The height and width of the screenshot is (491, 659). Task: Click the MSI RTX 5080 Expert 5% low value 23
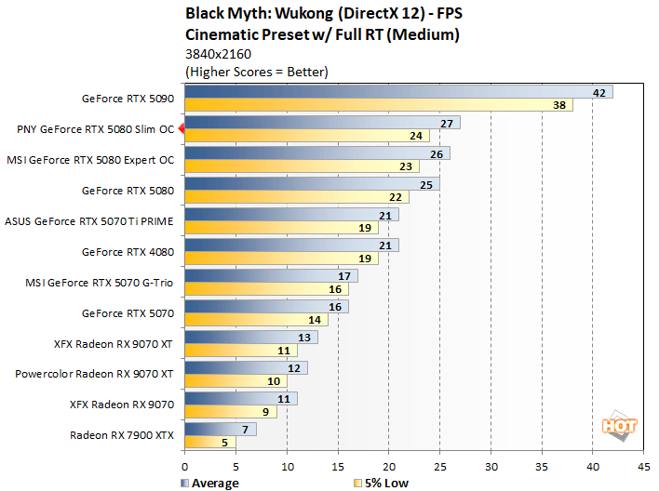[x=406, y=166]
